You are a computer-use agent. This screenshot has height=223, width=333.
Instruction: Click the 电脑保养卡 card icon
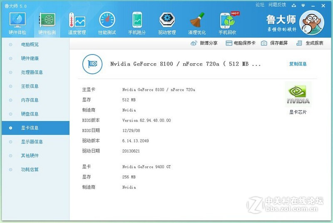tap(229, 43)
